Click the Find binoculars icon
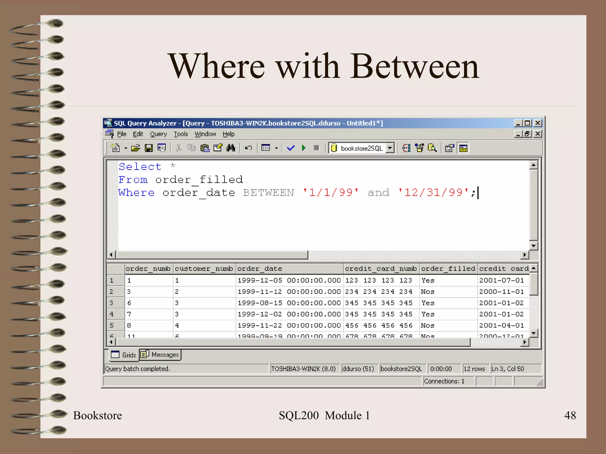The height and width of the screenshot is (454, 606). (x=231, y=148)
